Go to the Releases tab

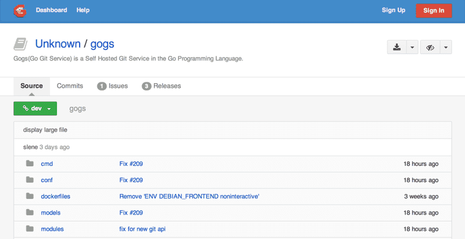point(162,86)
